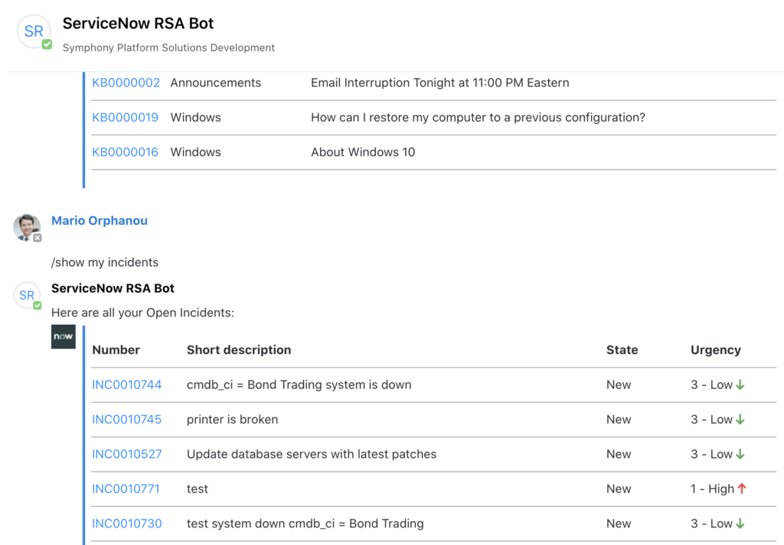Click the '/show my incidents' message
Image resolution: width=784 pixels, height=545 pixels.
(x=105, y=262)
